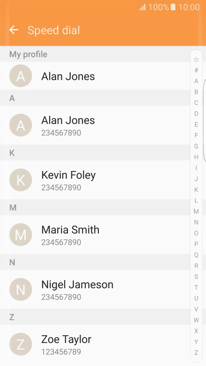206x366 pixels.
Task: Tap the star favorites index icon
Action: click(x=196, y=60)
